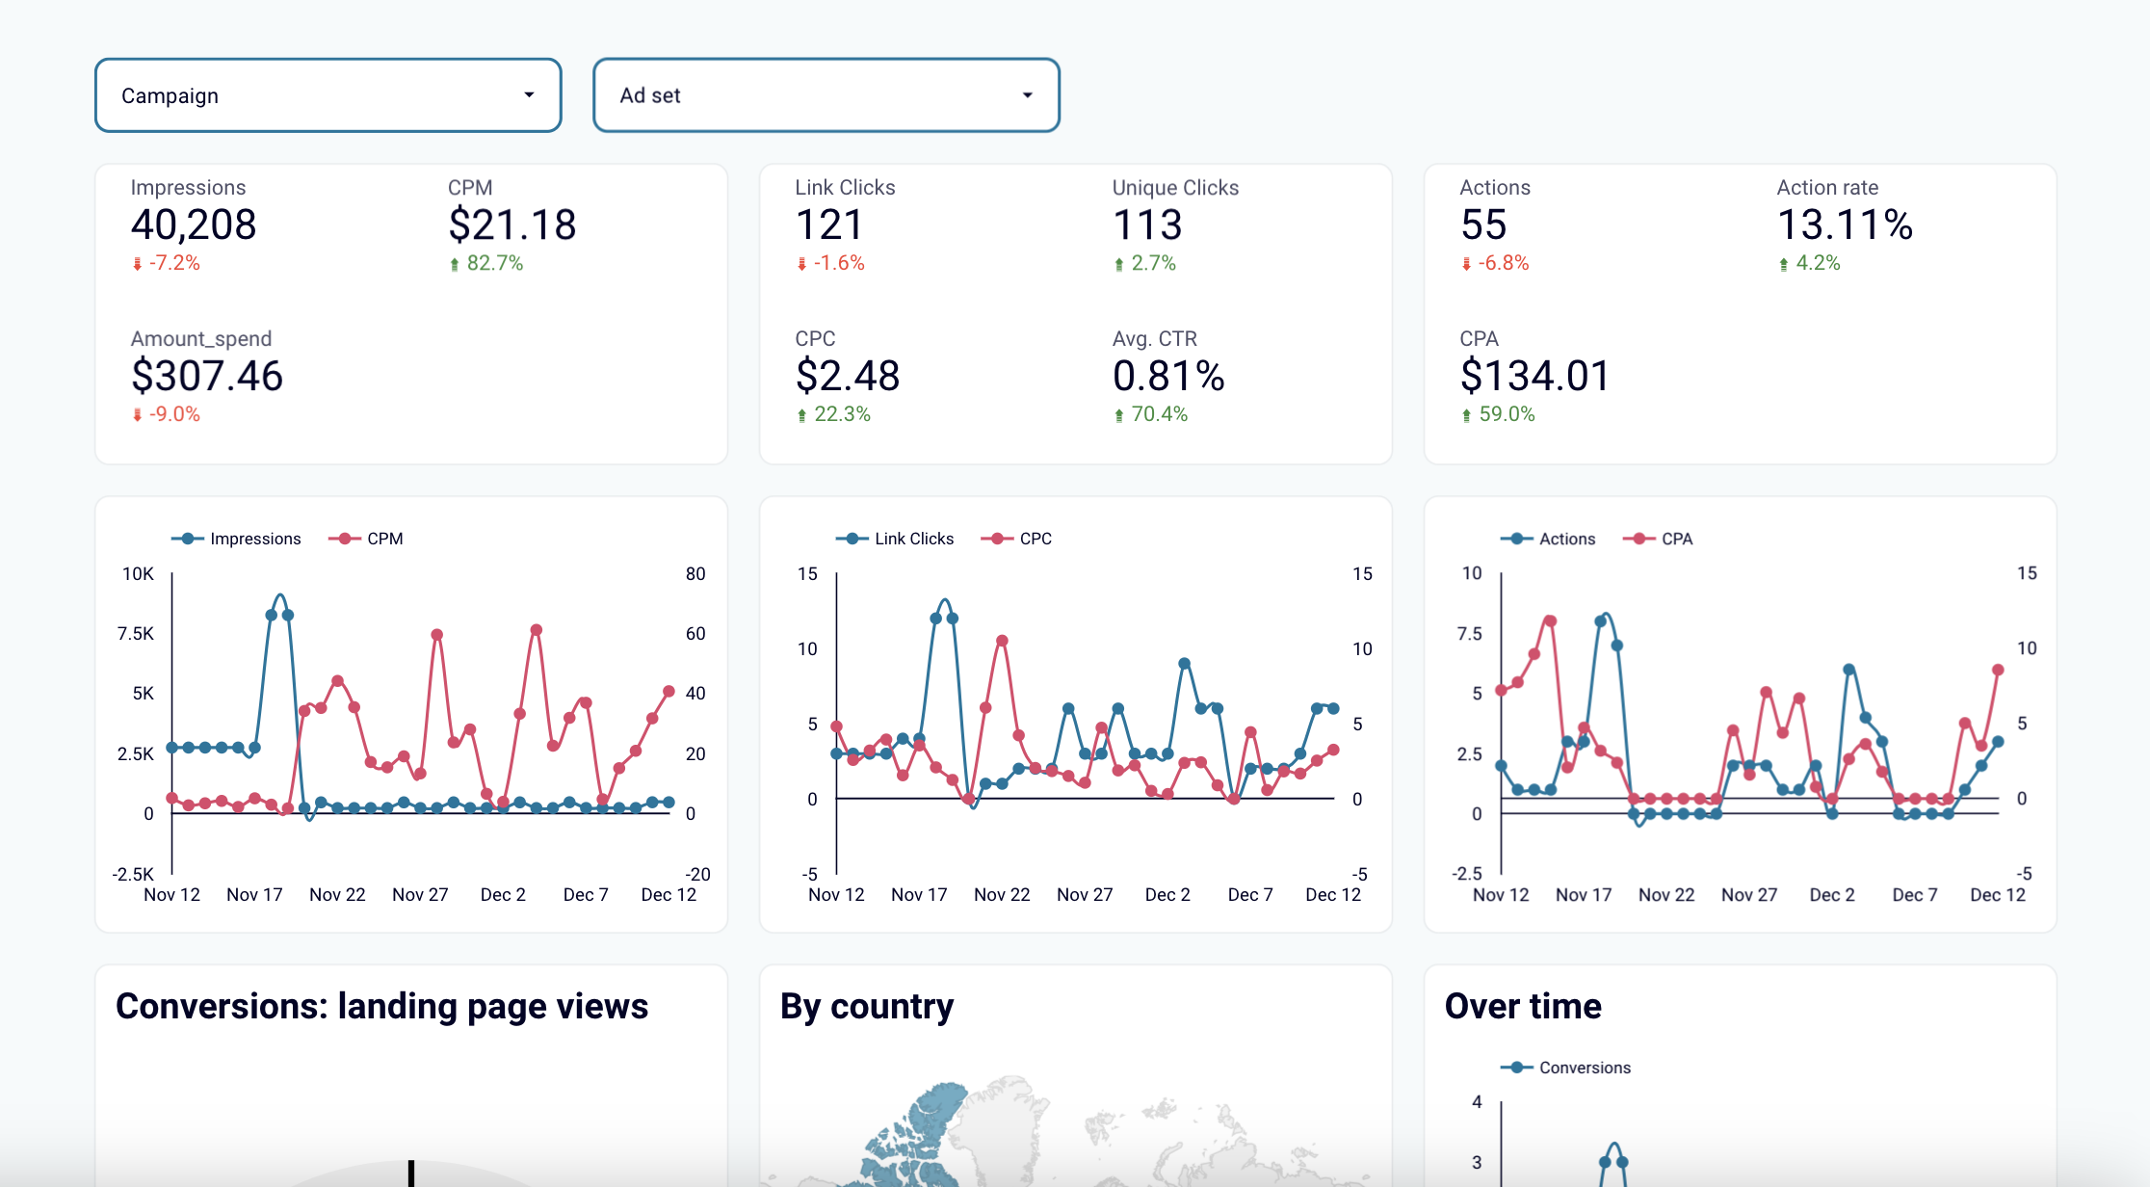The width and height of the screenshot is (2150, 1187).
Task: Click the Amount_spend value $307.46
Action: (x=207, y=376)
